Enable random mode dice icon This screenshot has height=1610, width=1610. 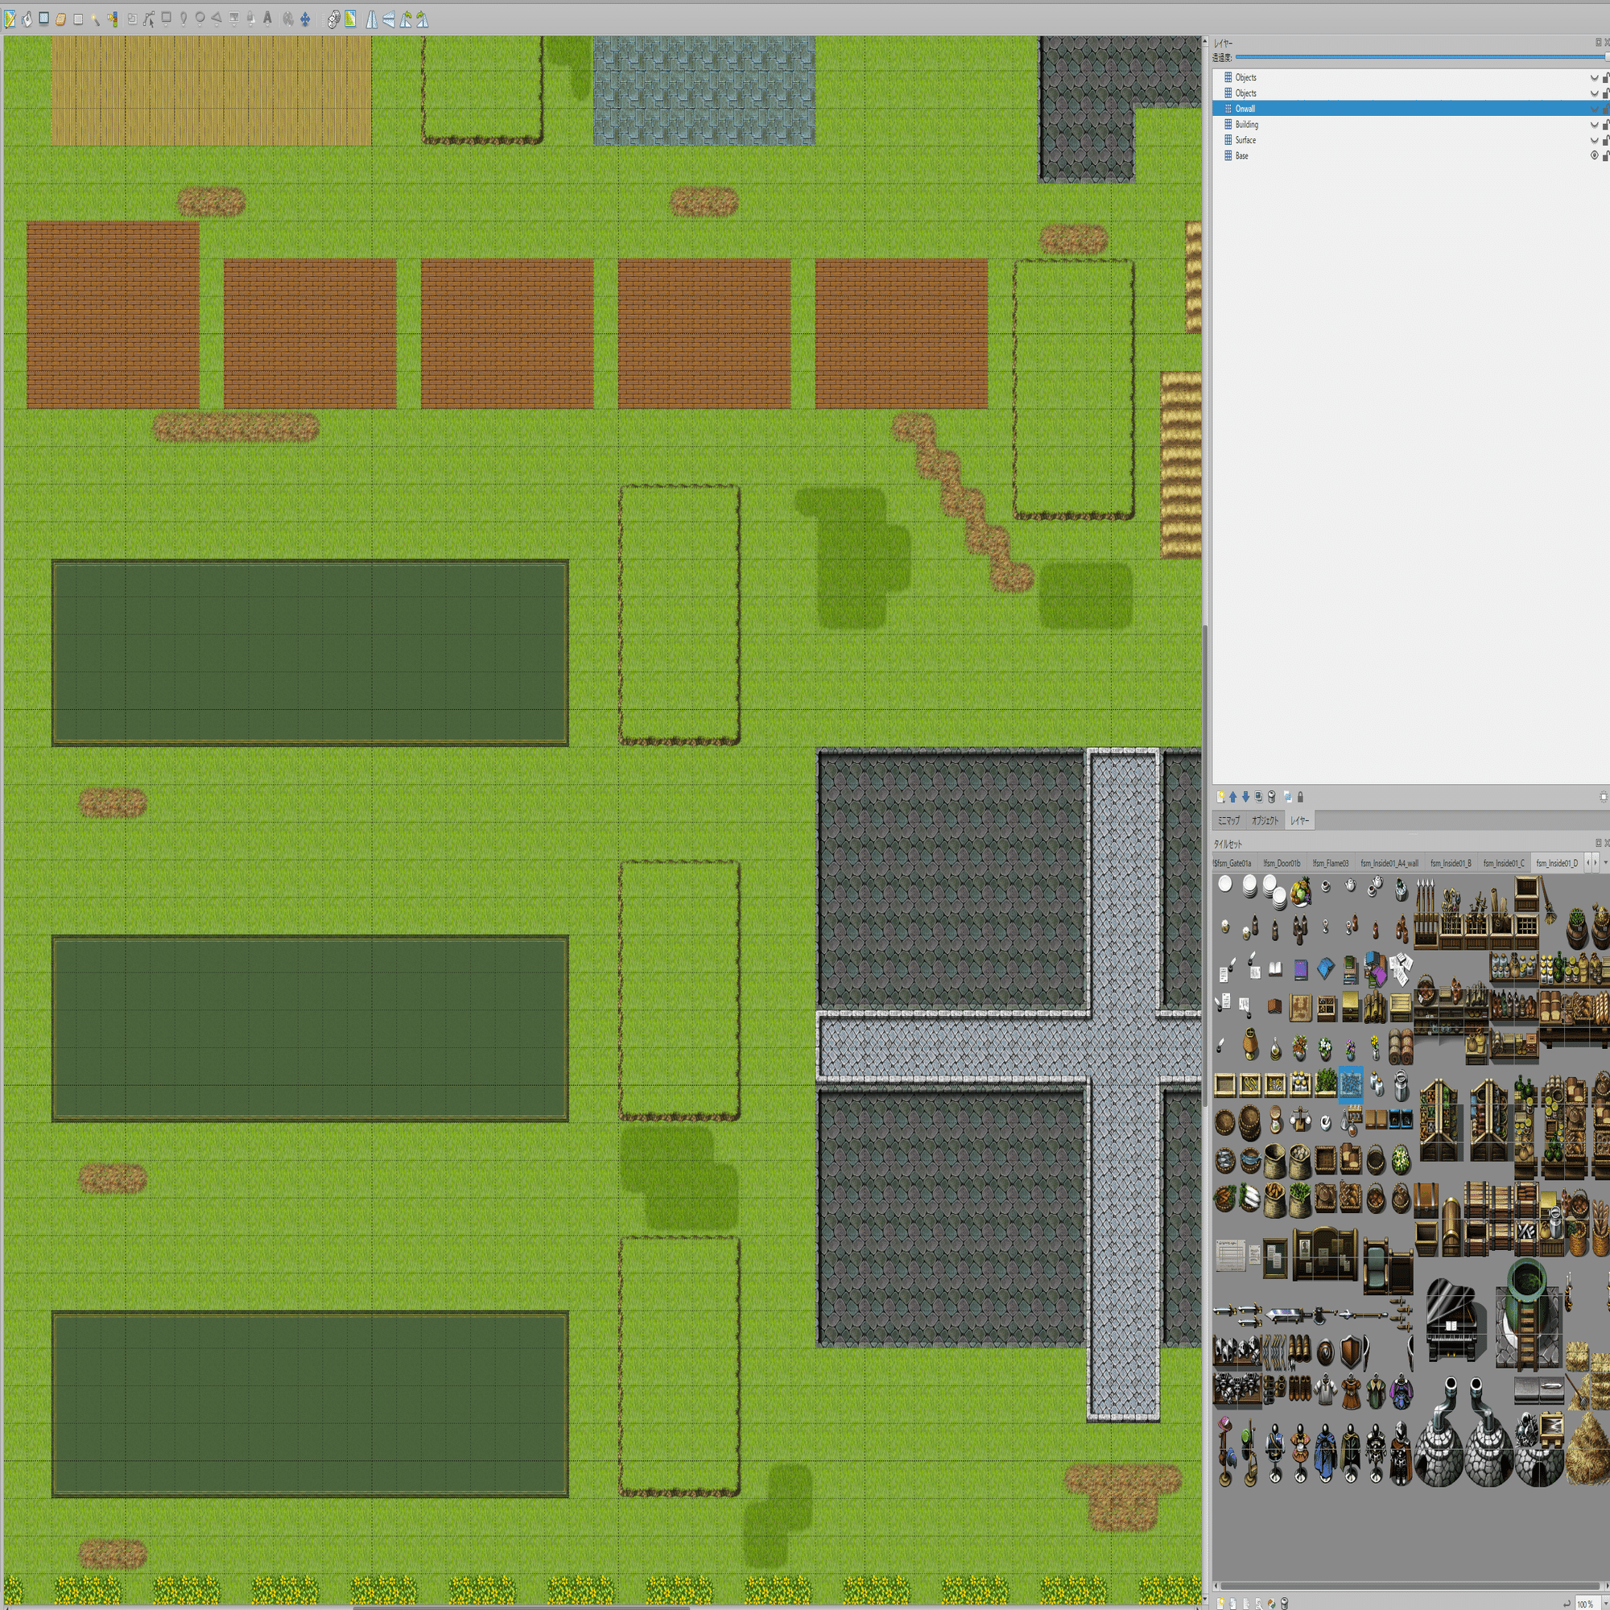333,19
